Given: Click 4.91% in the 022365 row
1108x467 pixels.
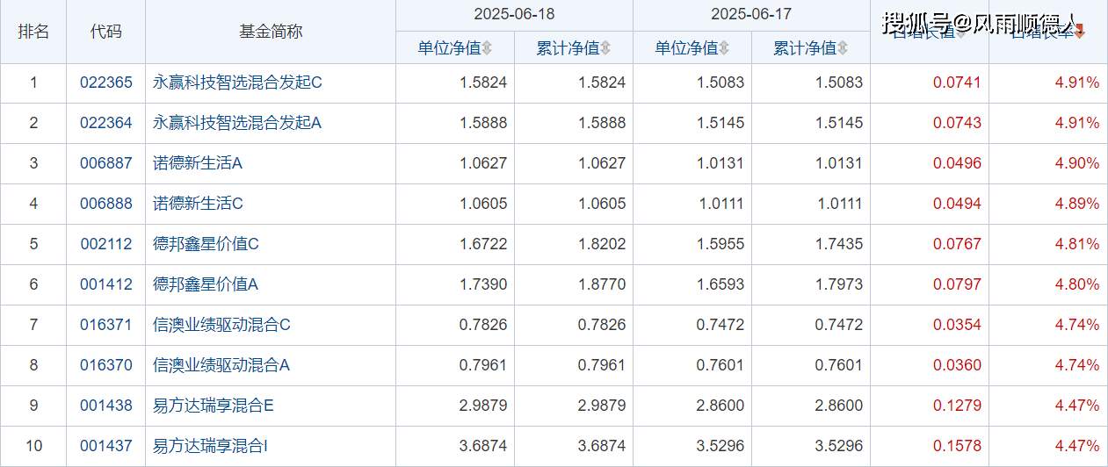Looking at the screenshot, I should [1077, 83].
